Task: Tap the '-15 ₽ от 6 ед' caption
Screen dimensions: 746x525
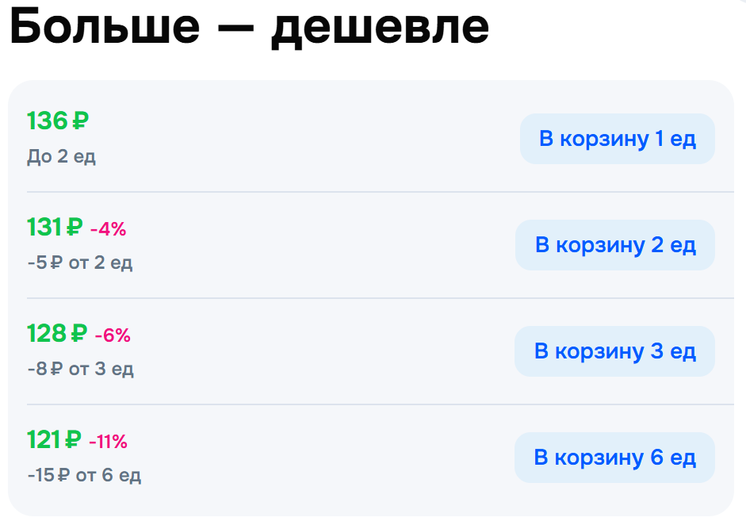Action: click(x=84, y=475)
